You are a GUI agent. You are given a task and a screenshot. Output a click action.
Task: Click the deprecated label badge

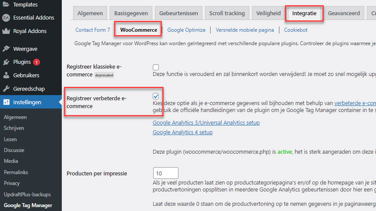(104, 75)
